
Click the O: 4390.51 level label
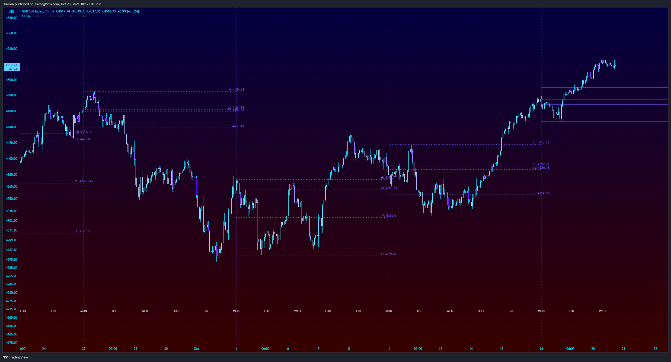(x=541, y=164)
